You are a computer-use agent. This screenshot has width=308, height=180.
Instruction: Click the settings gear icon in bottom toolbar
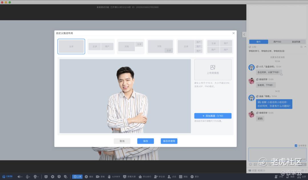point(52,177)
